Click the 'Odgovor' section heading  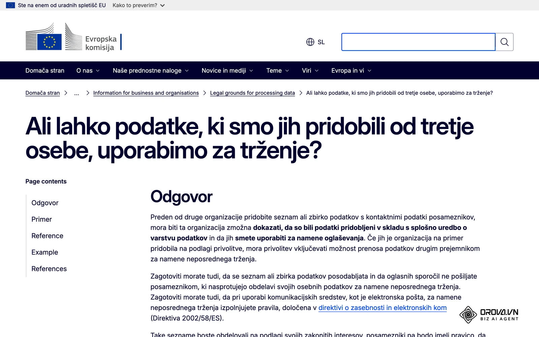181,196
